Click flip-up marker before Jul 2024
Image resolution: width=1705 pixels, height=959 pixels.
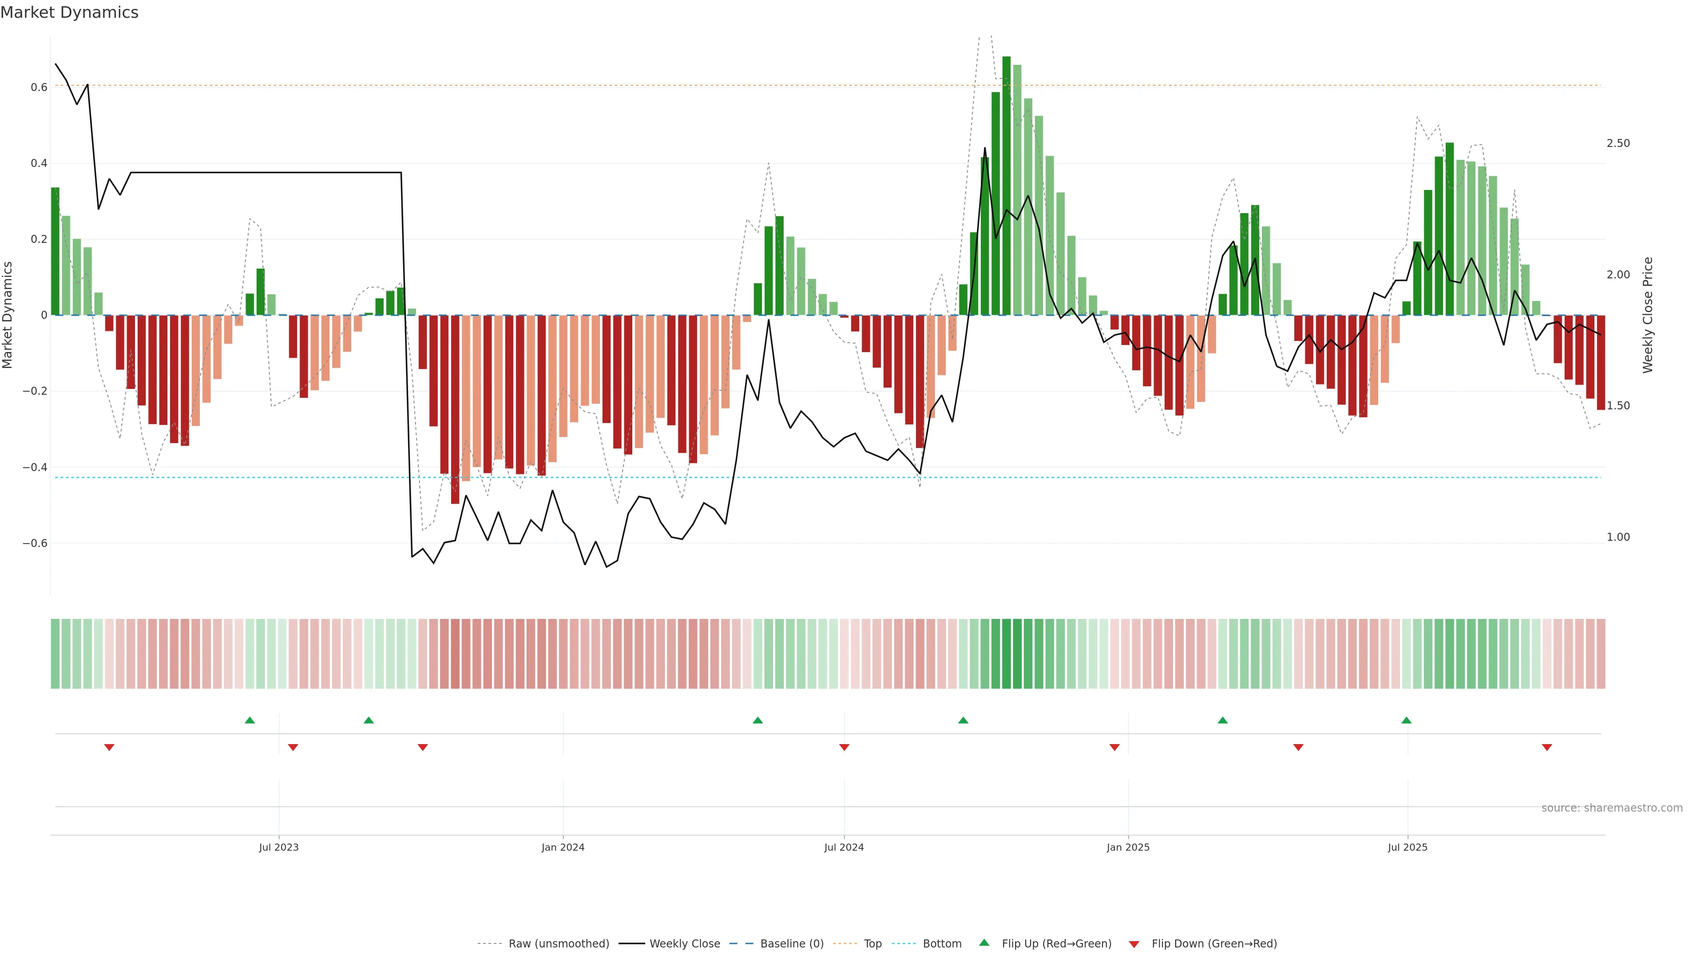point(758,720)
